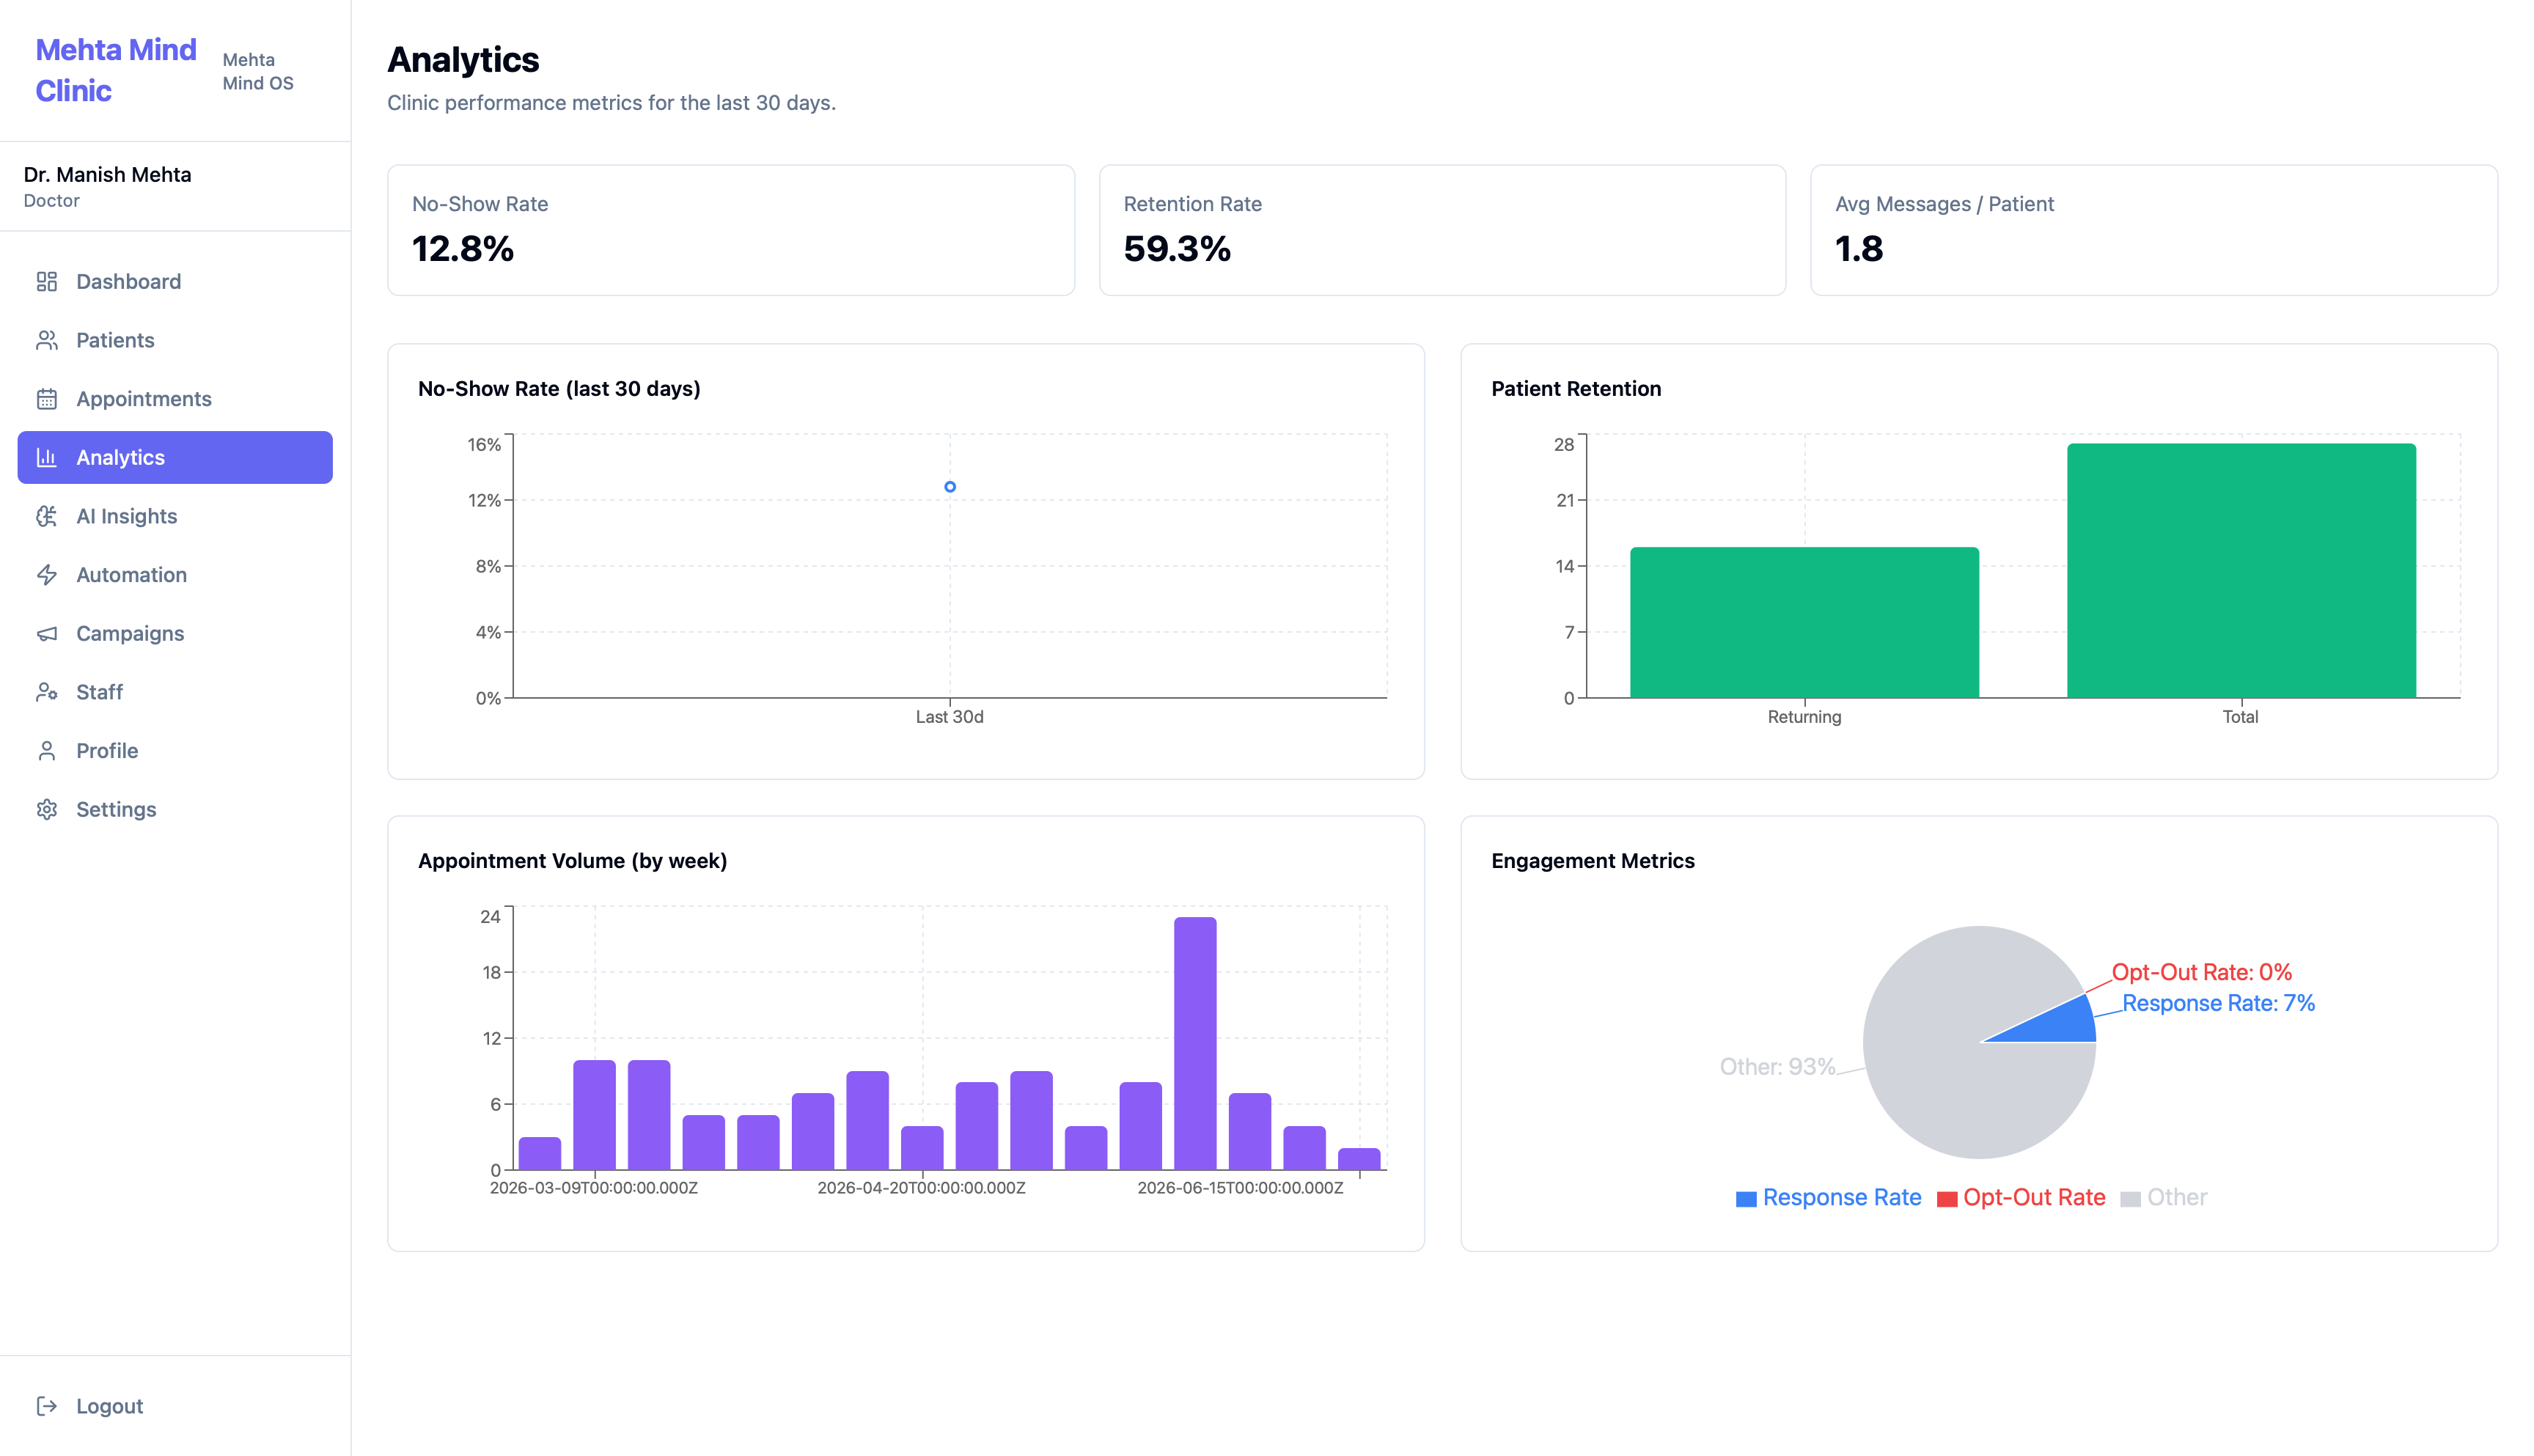Open Appointments from the sidebar

175,399
